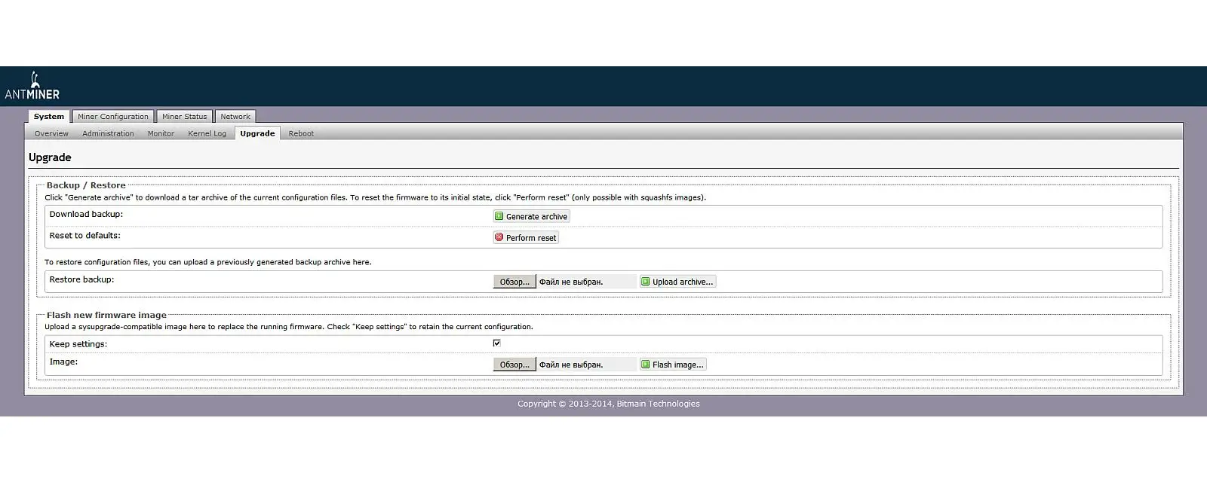
Task: Go to the Network tab
Action: (235, 117)
